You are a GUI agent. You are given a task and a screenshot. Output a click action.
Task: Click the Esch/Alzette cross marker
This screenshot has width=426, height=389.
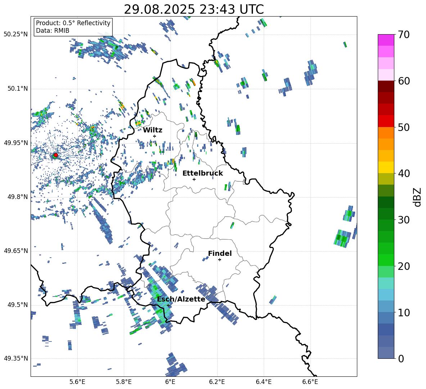coord(168,305)
